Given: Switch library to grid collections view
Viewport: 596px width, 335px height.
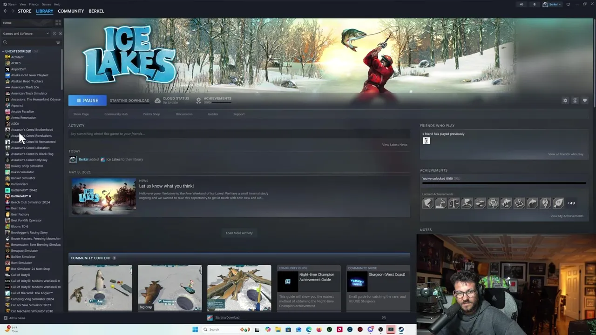Looking at the screenshot, I should [x=58, y=22].
